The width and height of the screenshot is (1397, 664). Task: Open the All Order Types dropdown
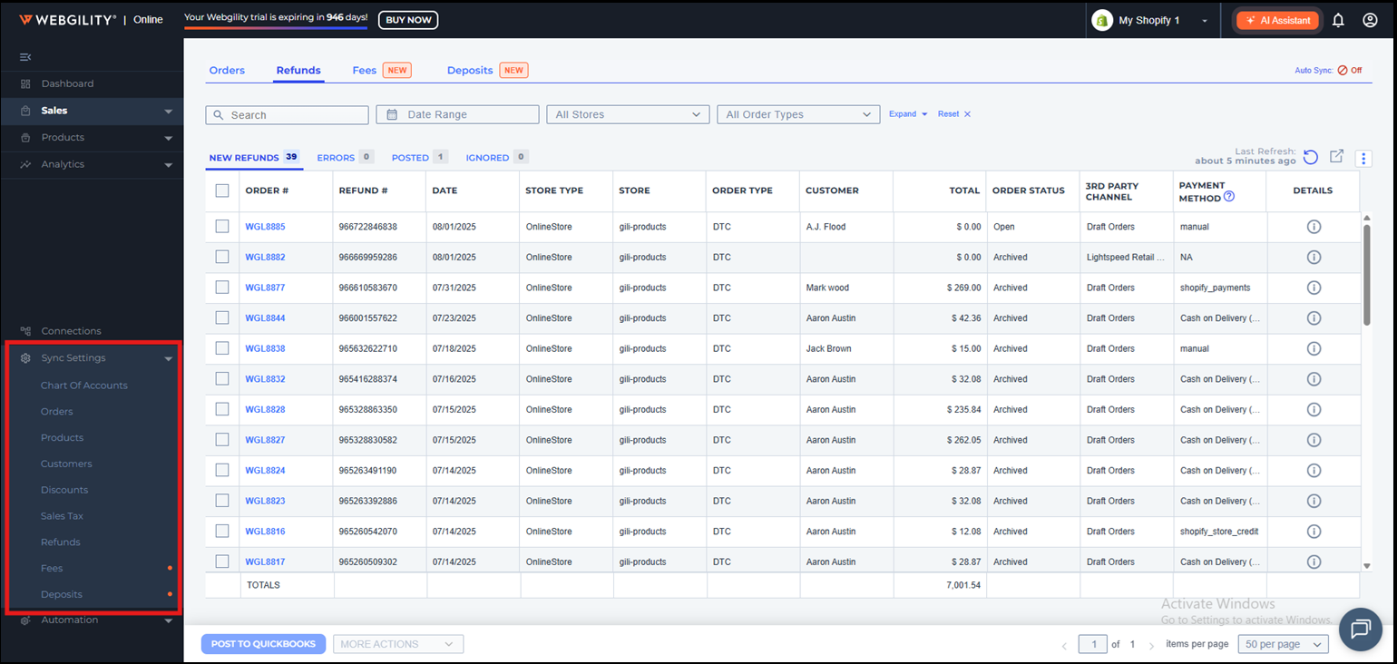coord(798,114)
